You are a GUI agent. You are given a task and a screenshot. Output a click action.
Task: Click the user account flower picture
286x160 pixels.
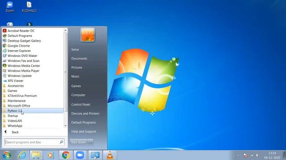[x=88, y=35]
